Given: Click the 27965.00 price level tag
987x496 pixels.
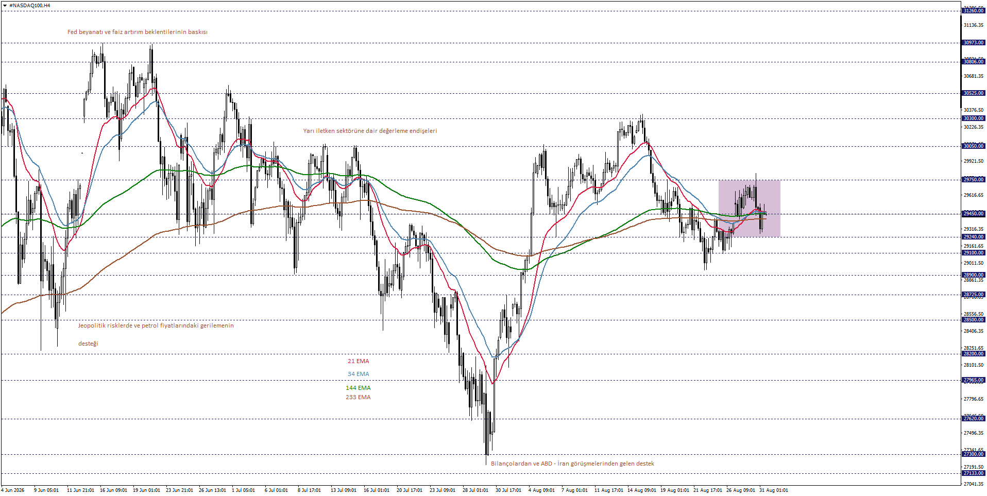Looking at the screenshot, I should [973, 380].
